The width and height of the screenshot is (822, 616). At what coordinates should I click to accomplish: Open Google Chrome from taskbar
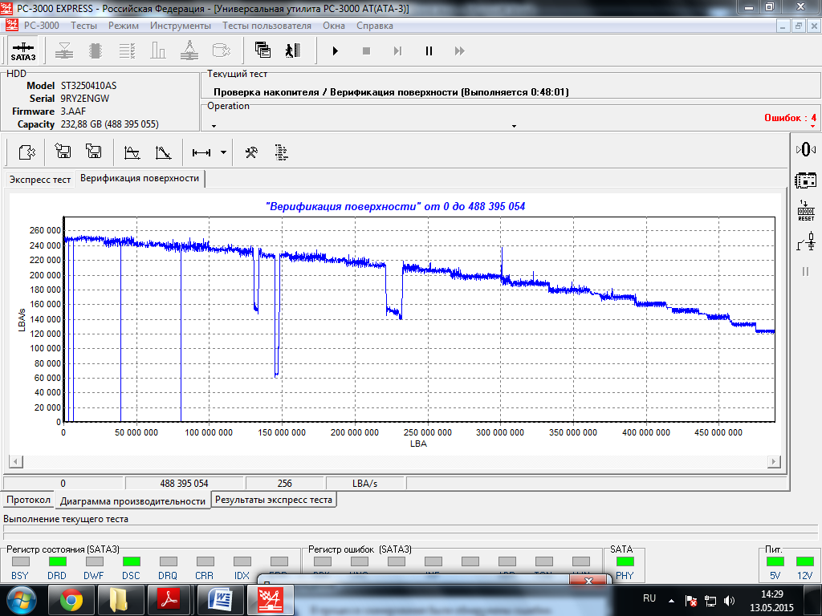point(71,600)
